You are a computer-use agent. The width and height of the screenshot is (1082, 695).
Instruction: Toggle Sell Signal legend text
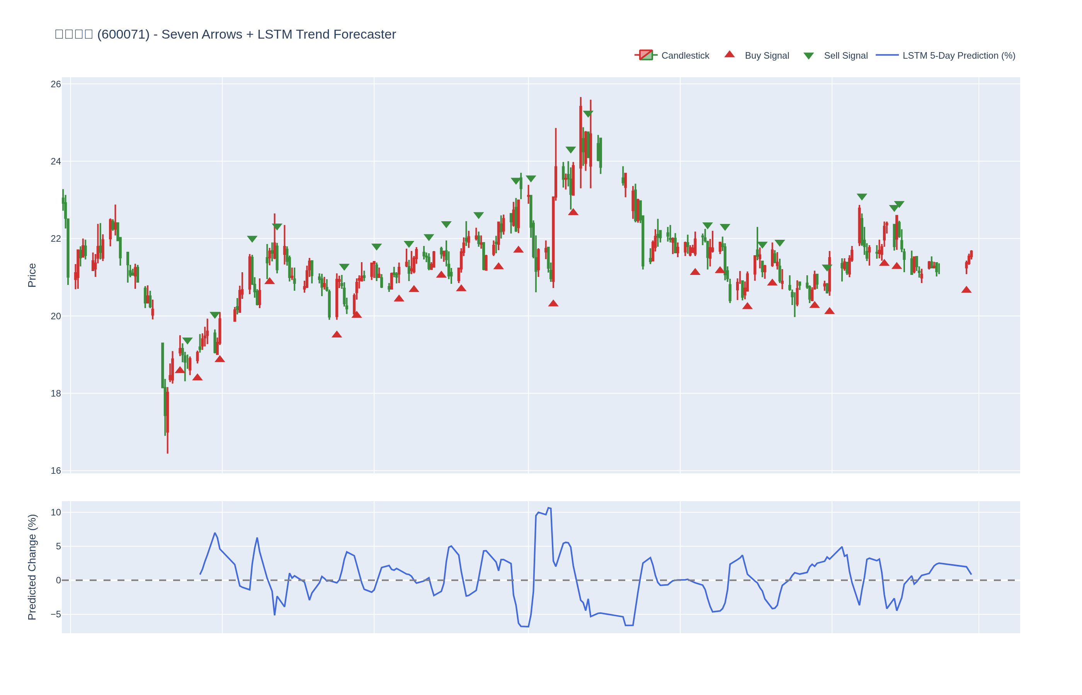(x=846, y=56)
